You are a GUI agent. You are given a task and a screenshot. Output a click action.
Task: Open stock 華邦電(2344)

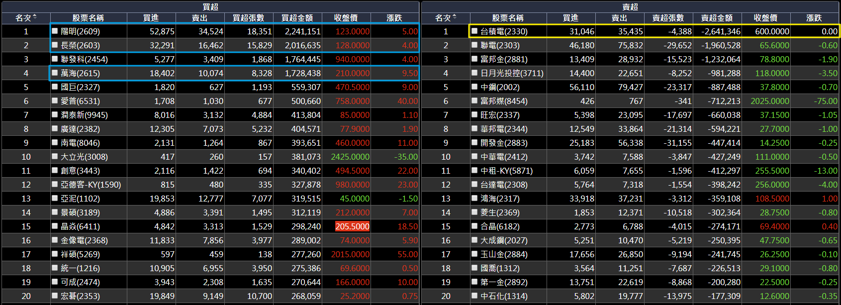pyautogui.click(x=504, y=129)
